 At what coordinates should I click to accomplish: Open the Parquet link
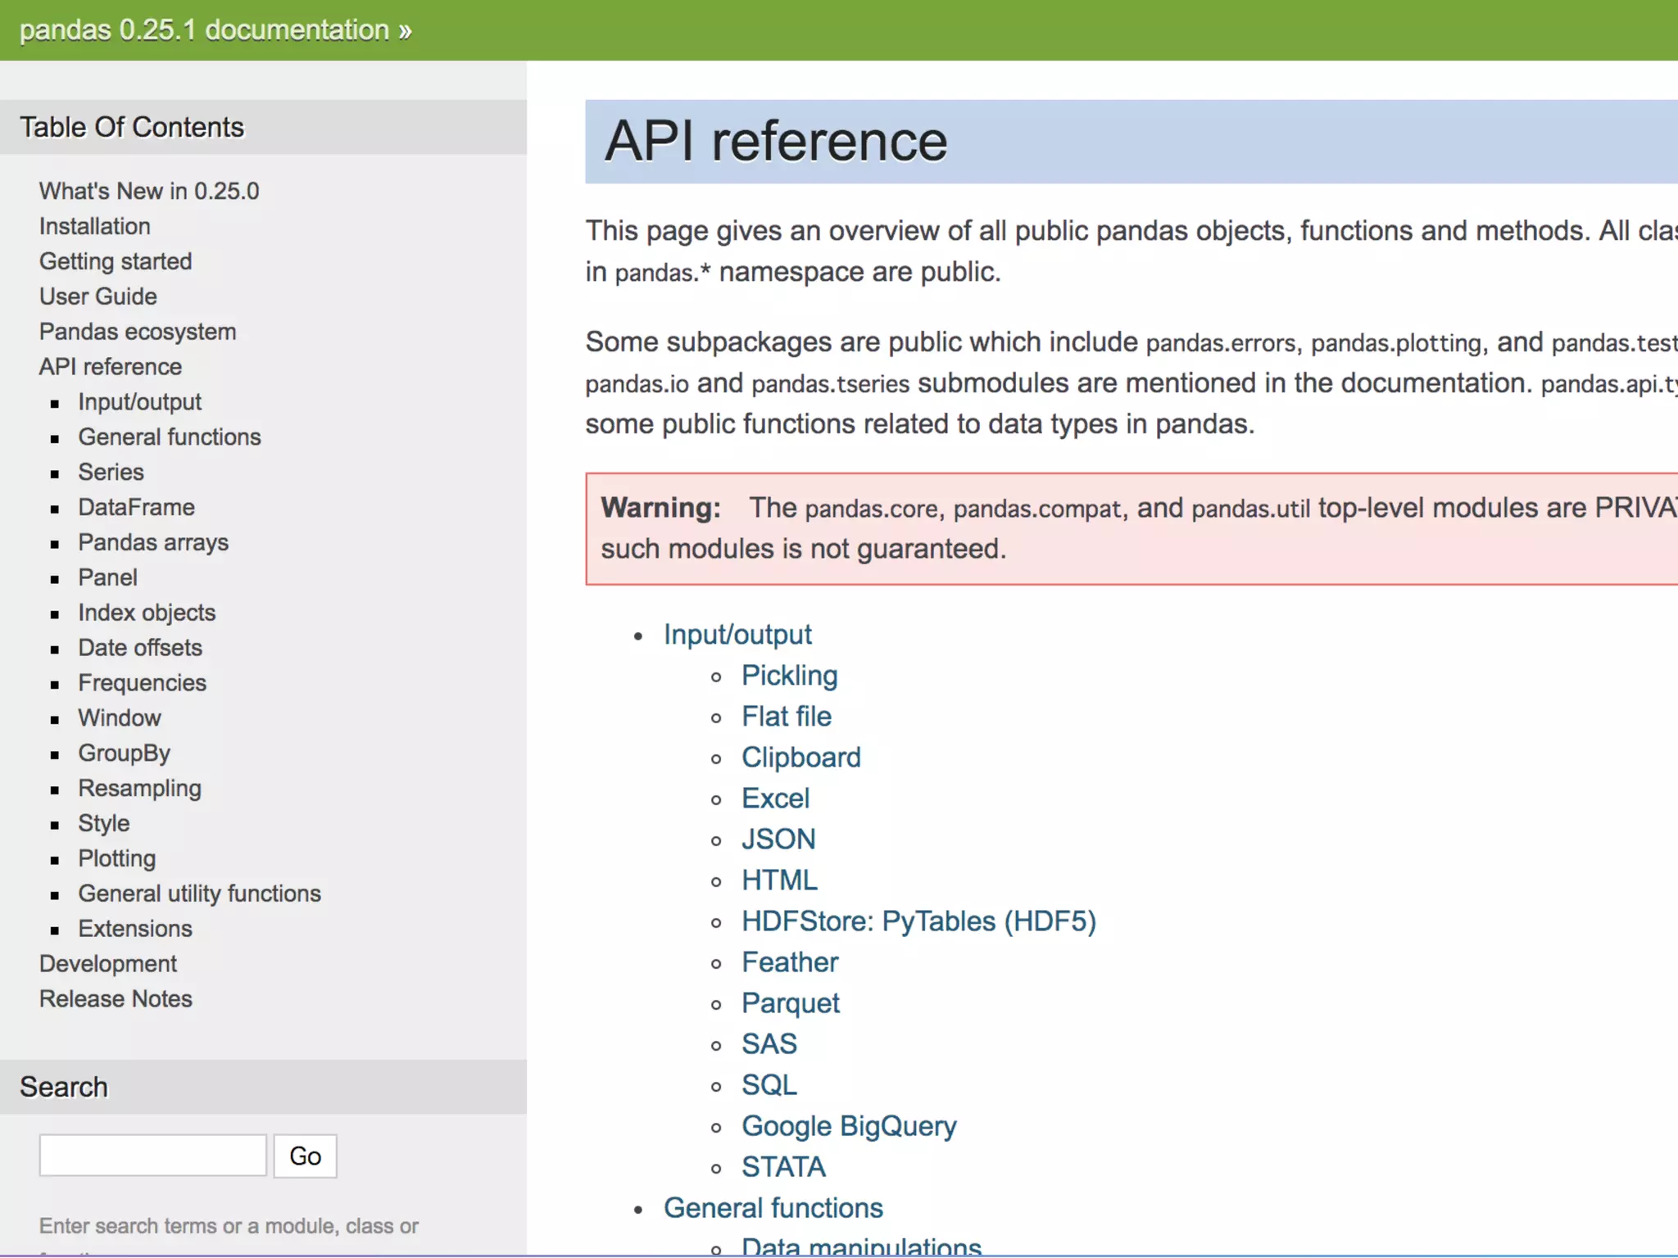[790, 1003]
